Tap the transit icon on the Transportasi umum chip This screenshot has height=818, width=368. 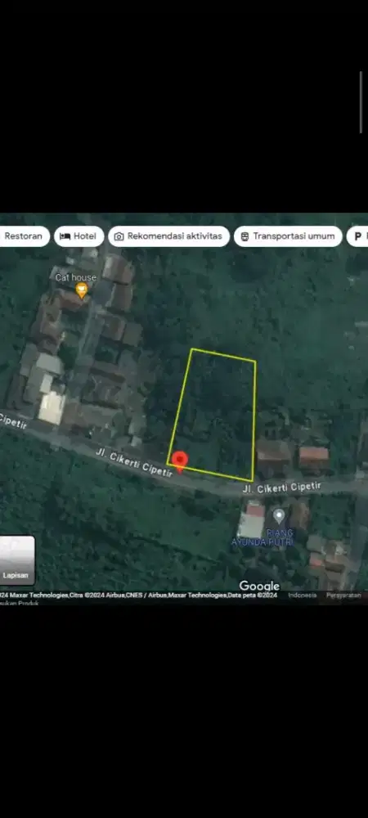pyautogui.click(x=245, y=236)
